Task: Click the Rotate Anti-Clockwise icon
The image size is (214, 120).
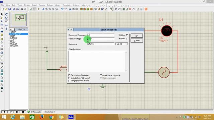Action: click(6, 18)
